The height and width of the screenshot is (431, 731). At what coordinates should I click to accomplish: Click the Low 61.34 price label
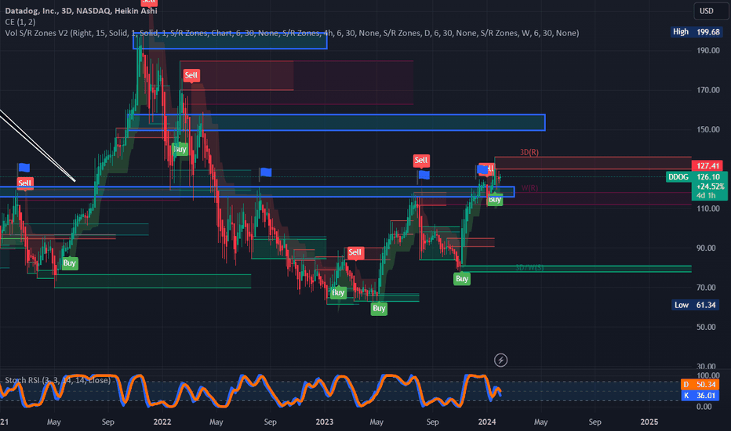pos(695,305)
